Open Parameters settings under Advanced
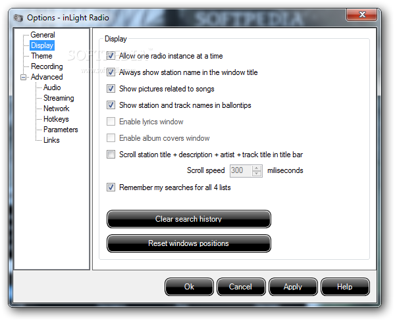The width and height of the screenshot is (395, 321). tap(61, 130)
